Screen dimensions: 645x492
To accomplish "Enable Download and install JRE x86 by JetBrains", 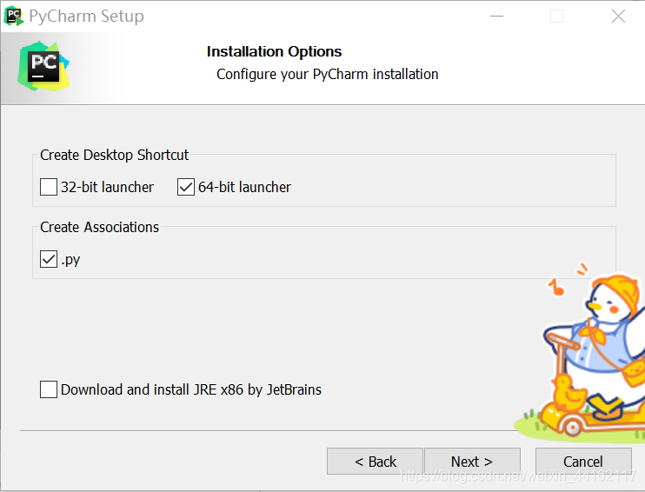I will point(49,389).
